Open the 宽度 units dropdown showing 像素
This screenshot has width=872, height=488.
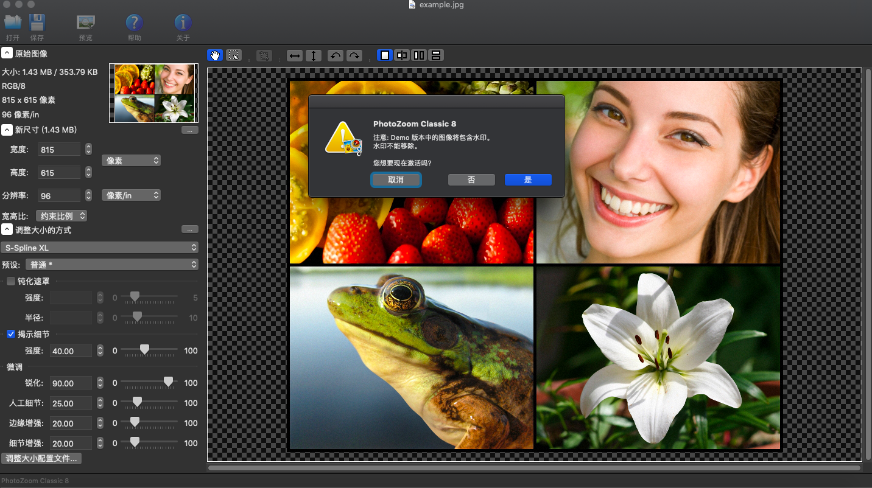coord(131,160)
